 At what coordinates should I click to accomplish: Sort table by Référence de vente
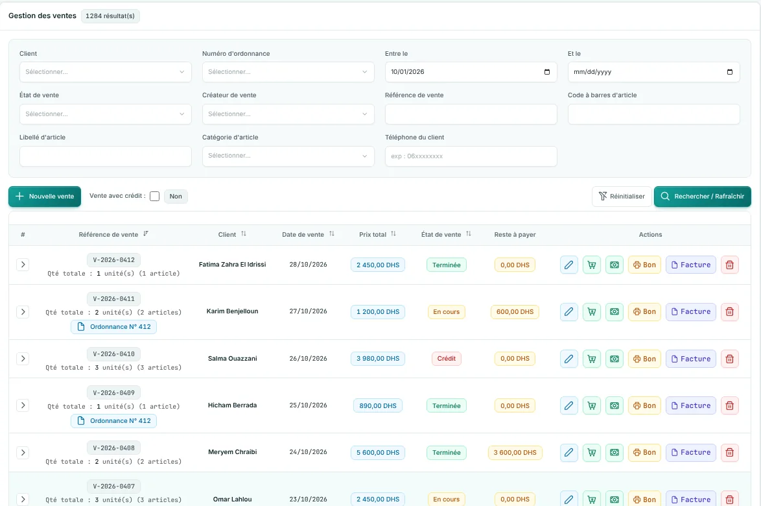pos(146,234)
